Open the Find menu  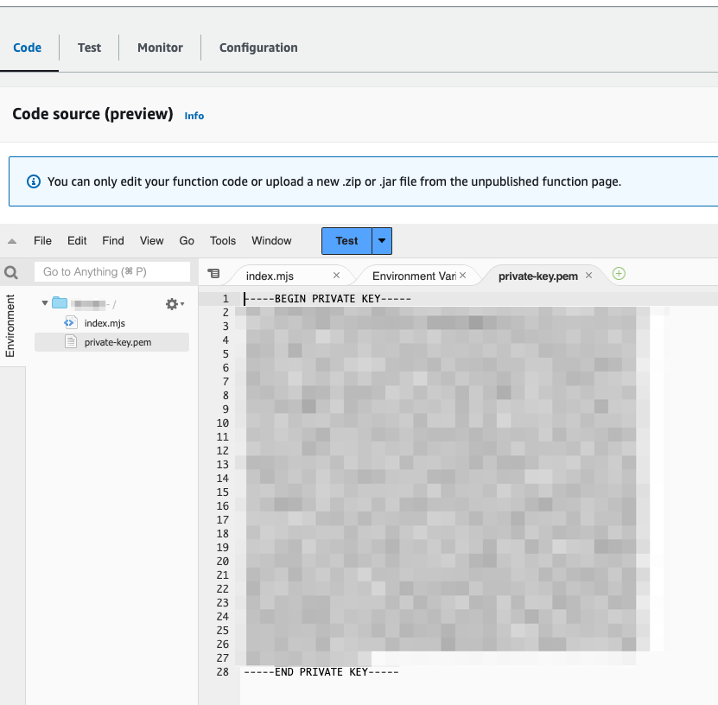tap(113, 241)
